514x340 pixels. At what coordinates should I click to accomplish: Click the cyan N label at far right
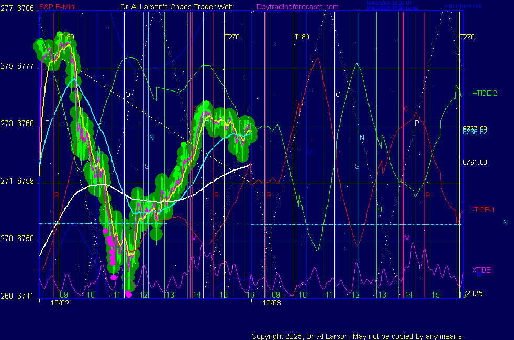(x=505, y=222)
